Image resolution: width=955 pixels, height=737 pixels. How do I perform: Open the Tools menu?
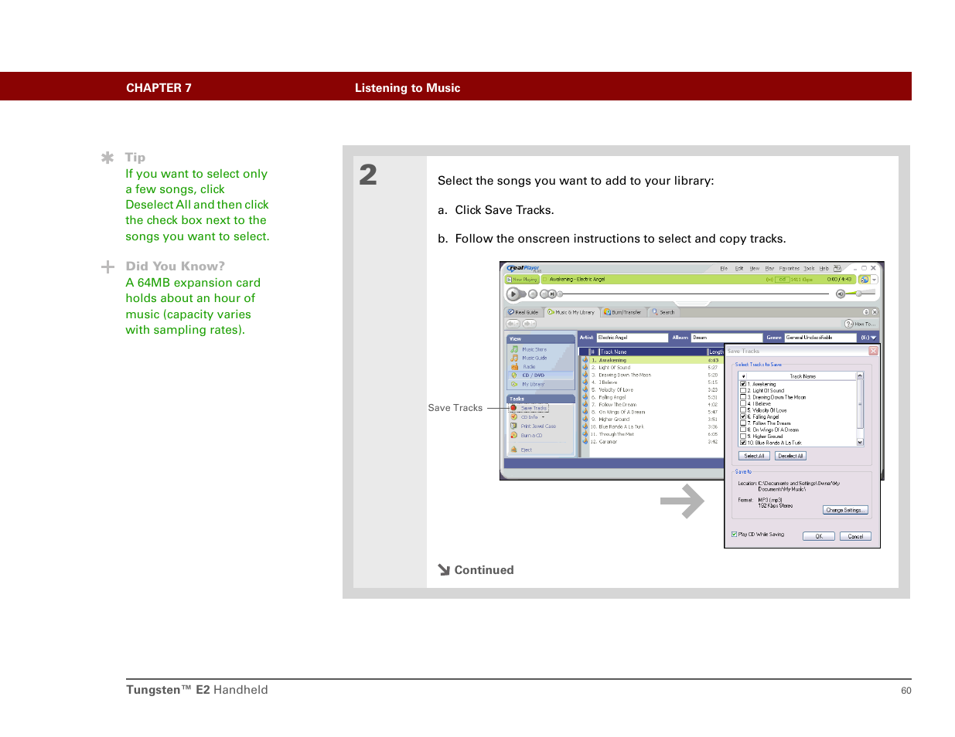(x=809, y=268)
